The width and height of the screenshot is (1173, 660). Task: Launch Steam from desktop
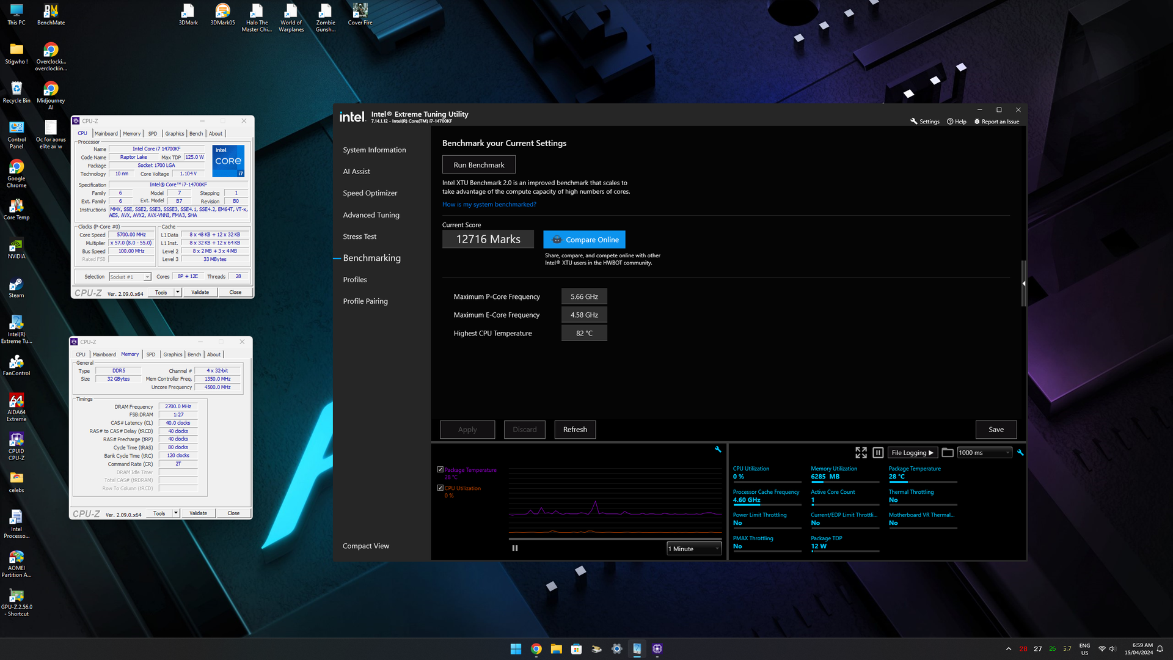[x=16, y=288]
